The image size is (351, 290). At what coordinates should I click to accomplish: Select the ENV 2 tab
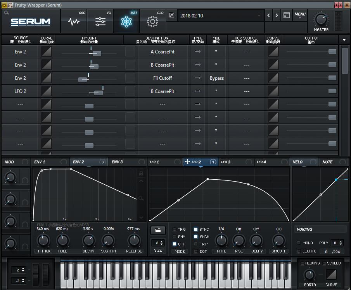[78, 162]
